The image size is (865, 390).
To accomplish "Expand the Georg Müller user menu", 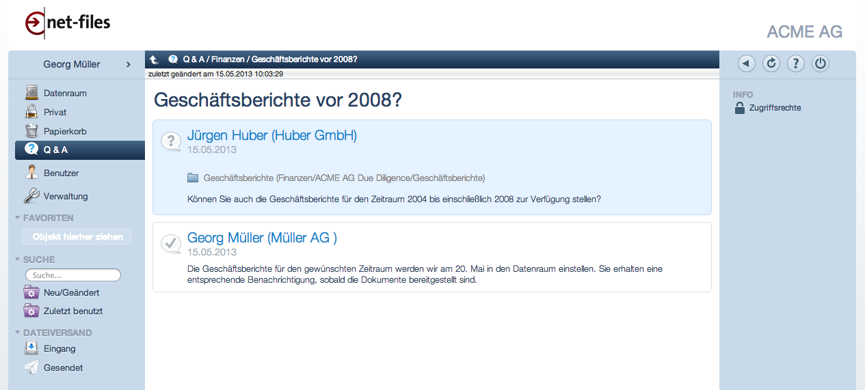I will (x=128, y=64).
